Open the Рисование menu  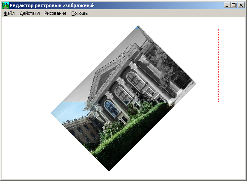pos(55,14)
